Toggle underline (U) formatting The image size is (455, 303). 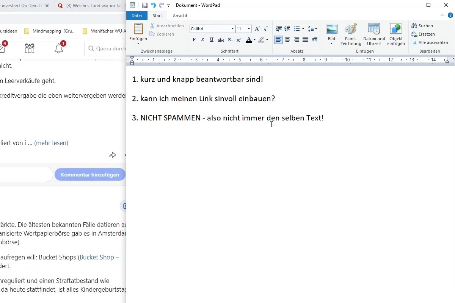(212, 40)
